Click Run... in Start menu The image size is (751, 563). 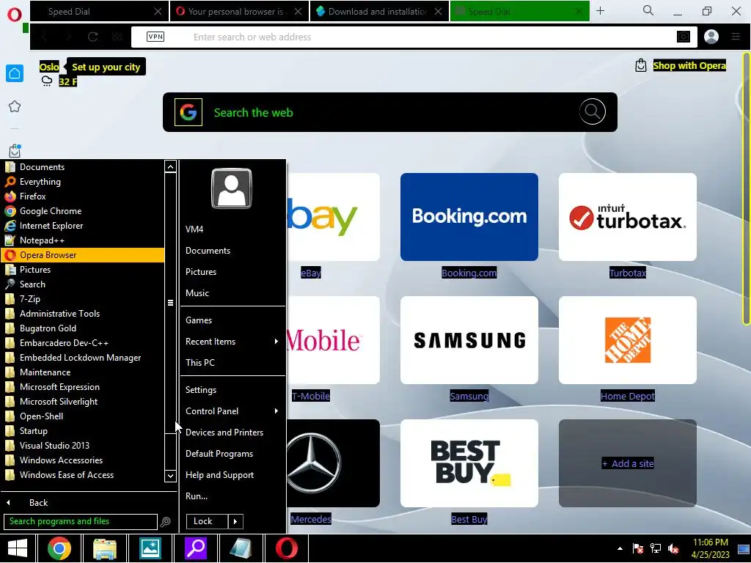coord(232,496)
